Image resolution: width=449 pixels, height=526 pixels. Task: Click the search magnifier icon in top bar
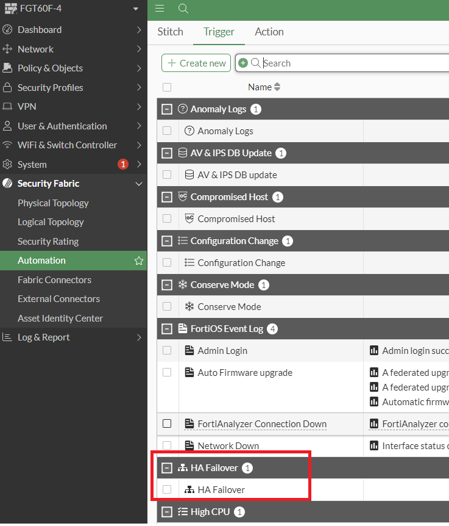coord(183,9)
